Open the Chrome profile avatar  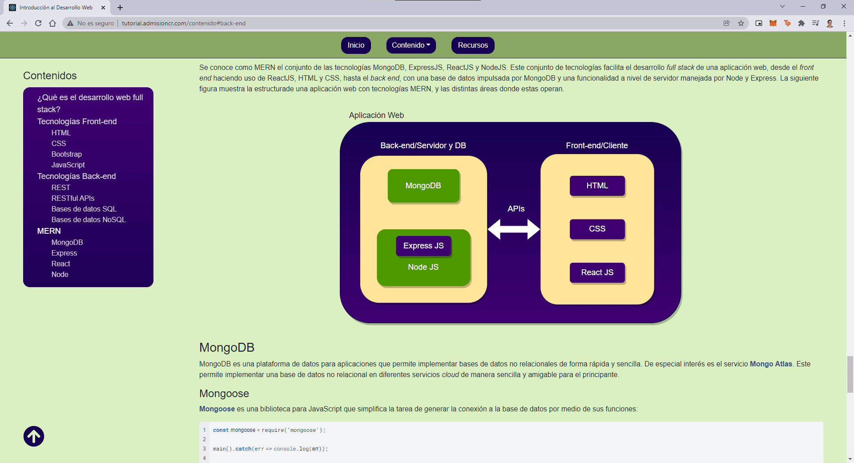(x=830, y=23)
